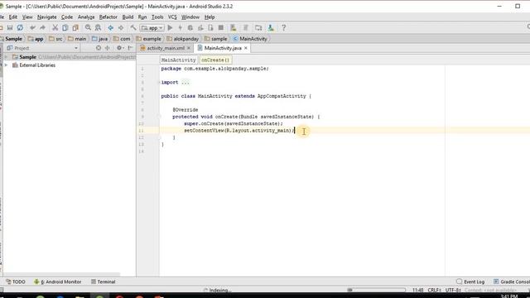Click the Sync Project with Gradle icon
The width and height of the screenshot is (530, 298).
[246, 27]
